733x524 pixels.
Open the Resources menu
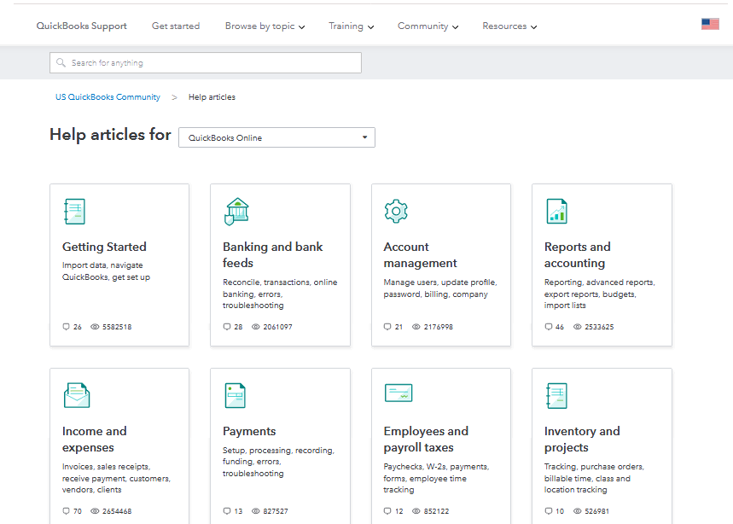click(509, 26)
